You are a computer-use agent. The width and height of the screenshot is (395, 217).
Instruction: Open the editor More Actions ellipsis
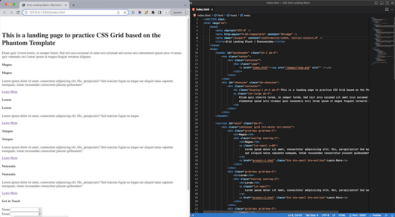pyautogui.click(x=392, y=10)
